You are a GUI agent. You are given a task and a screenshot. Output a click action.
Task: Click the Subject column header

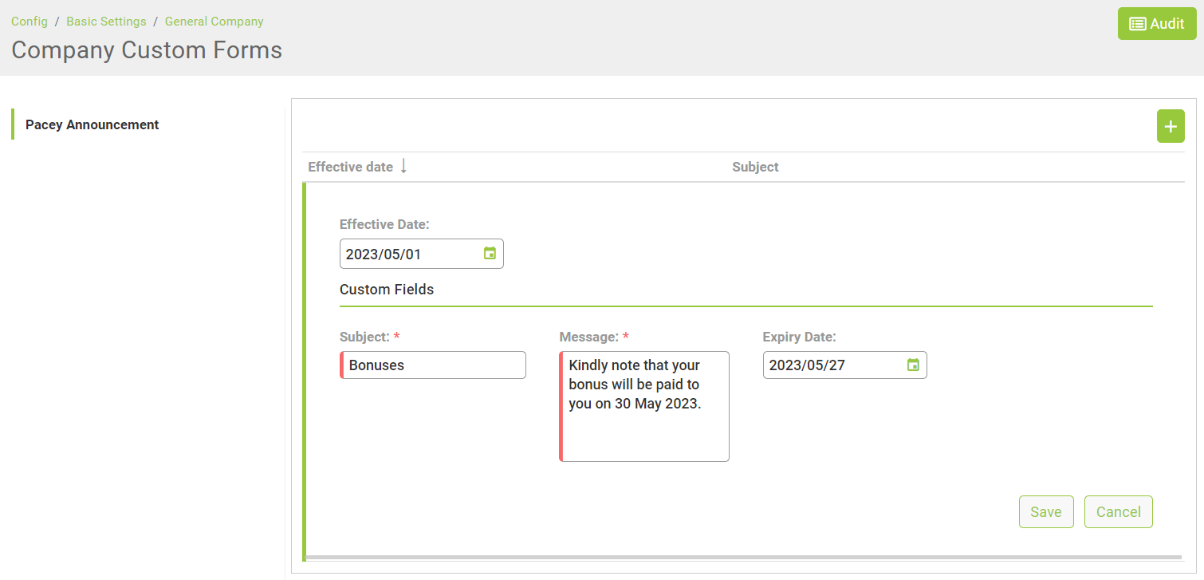coord(755,167)
